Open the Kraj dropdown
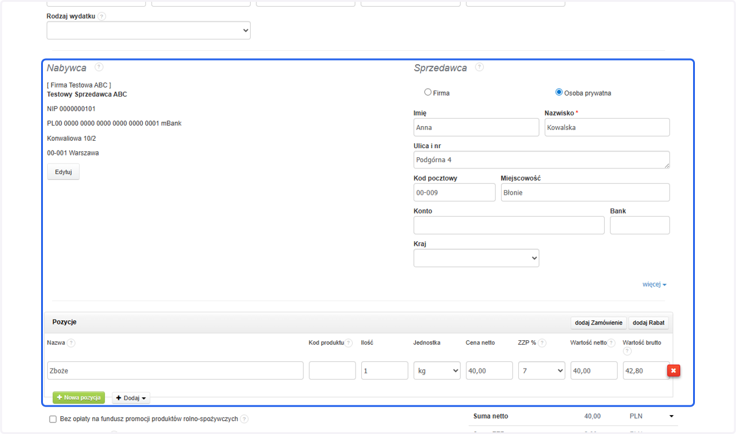Image resolution: width=736 pixels, height=434 pixels. [x=477, y=258]
